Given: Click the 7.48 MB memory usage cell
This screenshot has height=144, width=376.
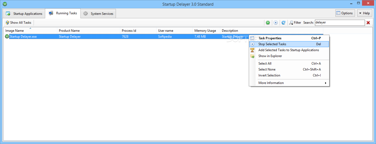Looking at the screenshot, I should (200, 37).
